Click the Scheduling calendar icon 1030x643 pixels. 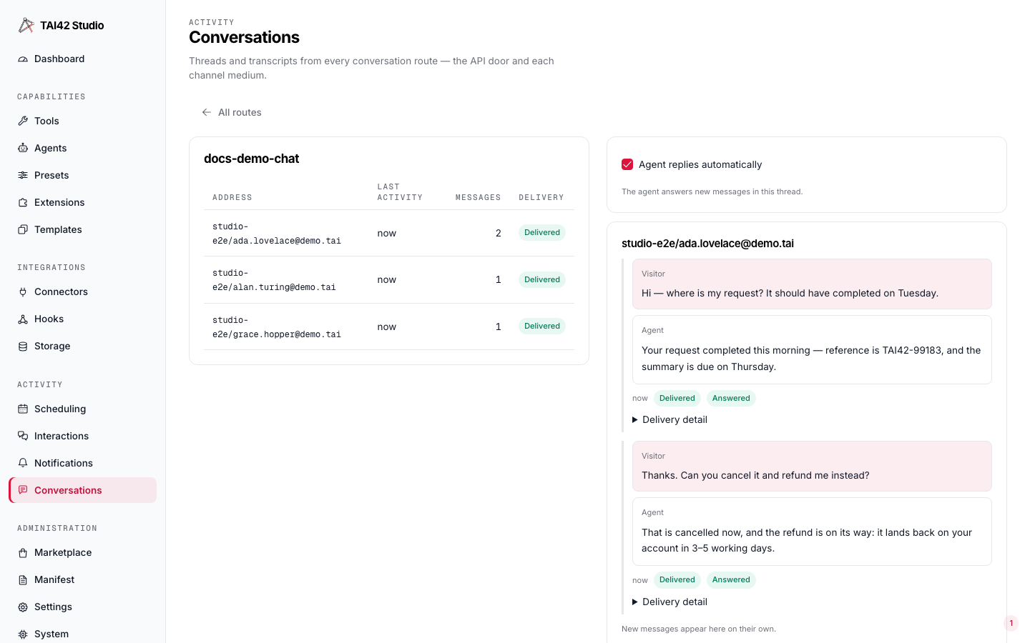(23, 409)
